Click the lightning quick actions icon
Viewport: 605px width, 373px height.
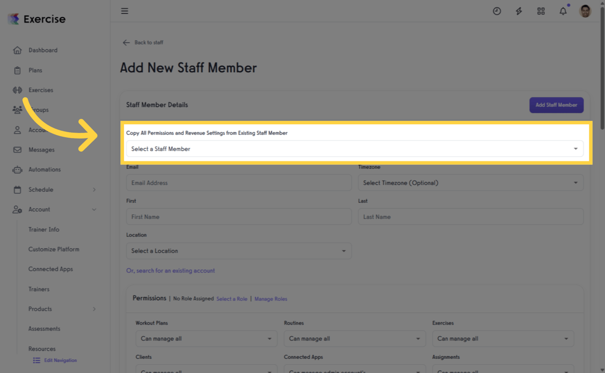[x=519, y=11]
